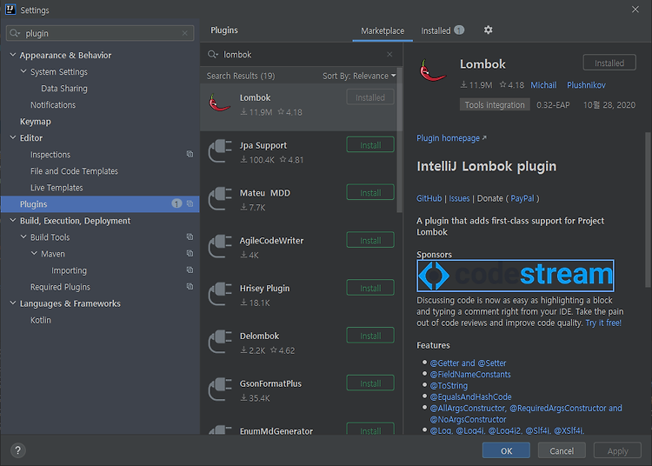Install the Delombok plugin
This screenshot has width=652, height=466.
tap(370, 336)
